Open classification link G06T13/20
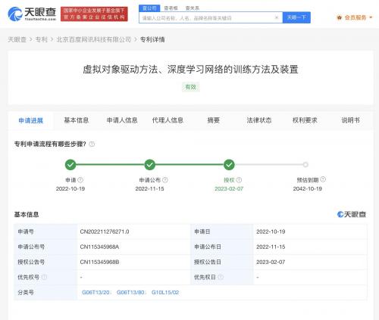Screen dimensions: 379x320 point(96,293)
